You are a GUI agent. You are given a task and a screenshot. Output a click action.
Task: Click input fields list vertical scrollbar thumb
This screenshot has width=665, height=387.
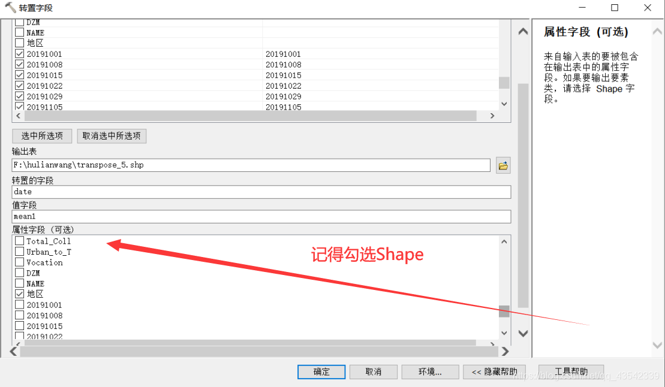(x=504, y=83)
